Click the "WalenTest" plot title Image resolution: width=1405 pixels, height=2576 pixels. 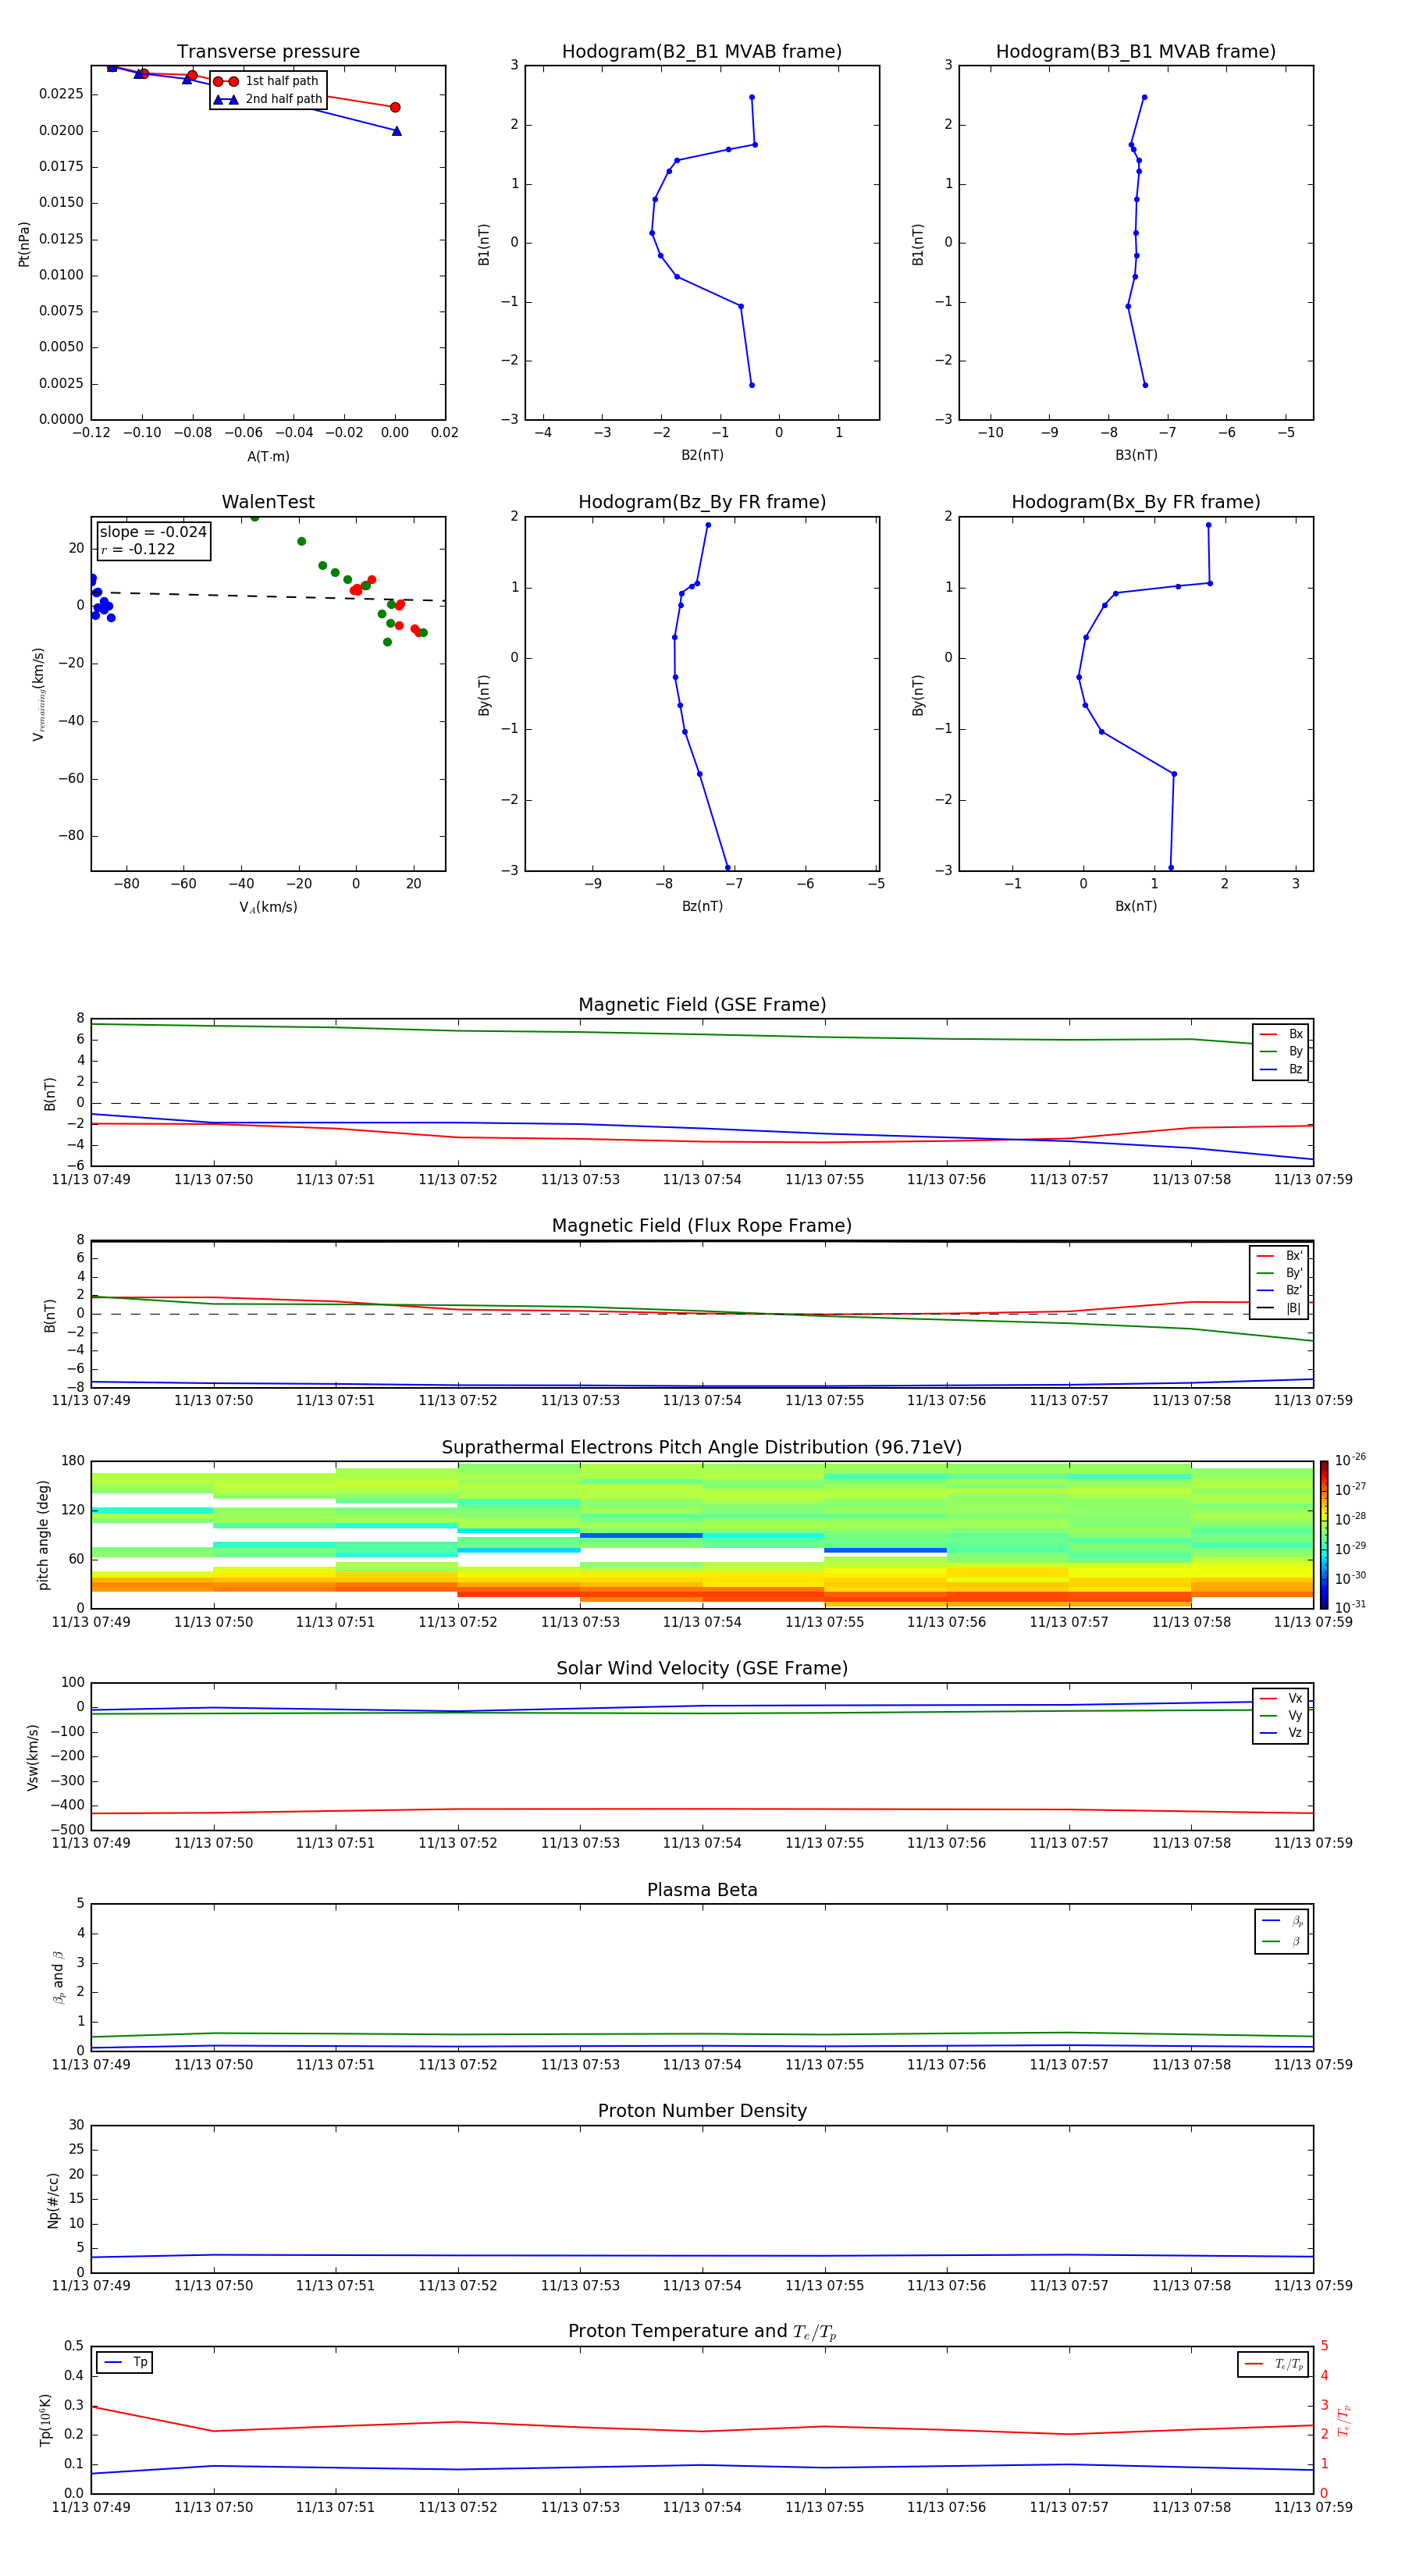pos(268,502)
